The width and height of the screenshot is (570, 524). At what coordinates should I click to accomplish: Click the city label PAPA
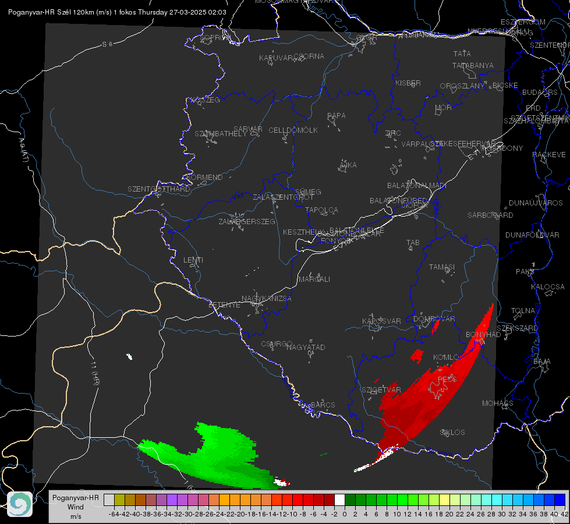337,116
